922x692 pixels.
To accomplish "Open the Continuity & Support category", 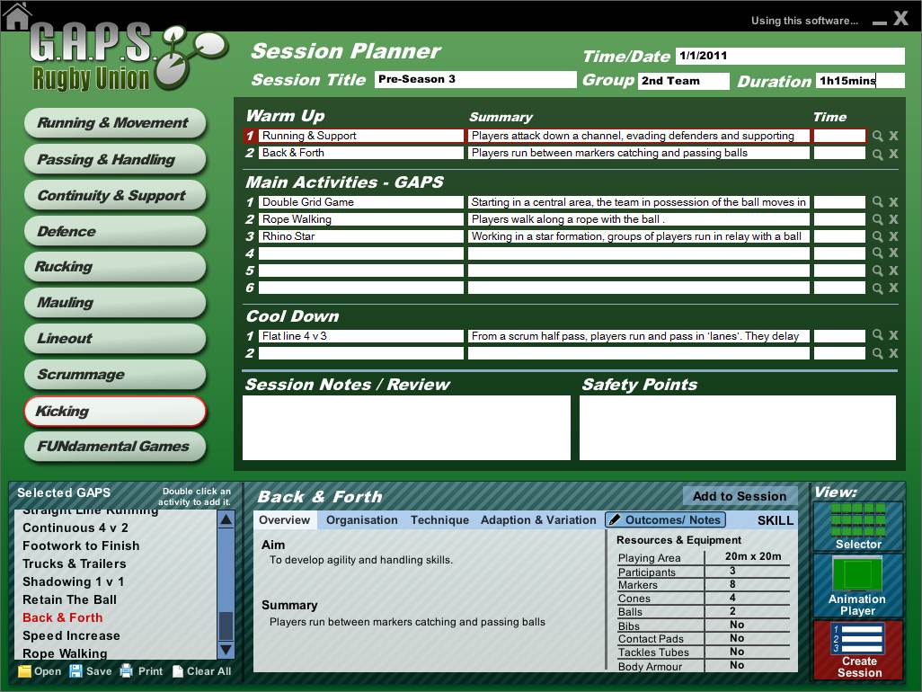I will click(x=115, y=196).
